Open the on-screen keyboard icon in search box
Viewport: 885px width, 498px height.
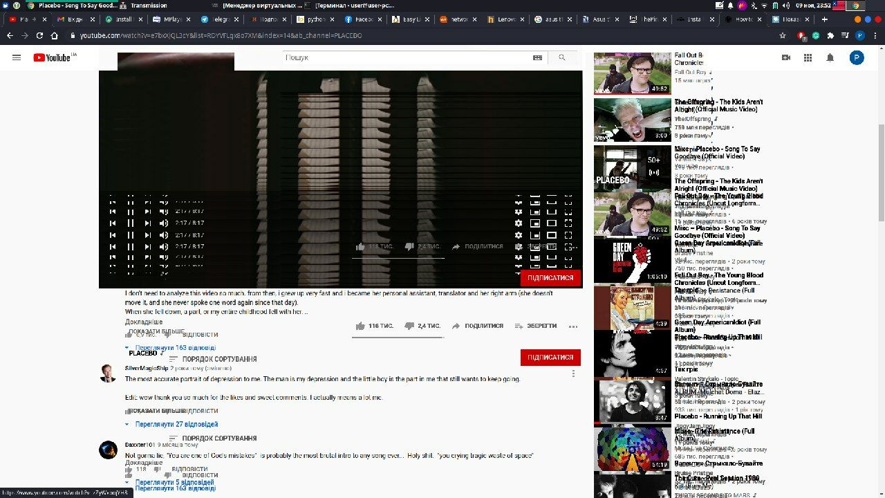tap(537, 58)
